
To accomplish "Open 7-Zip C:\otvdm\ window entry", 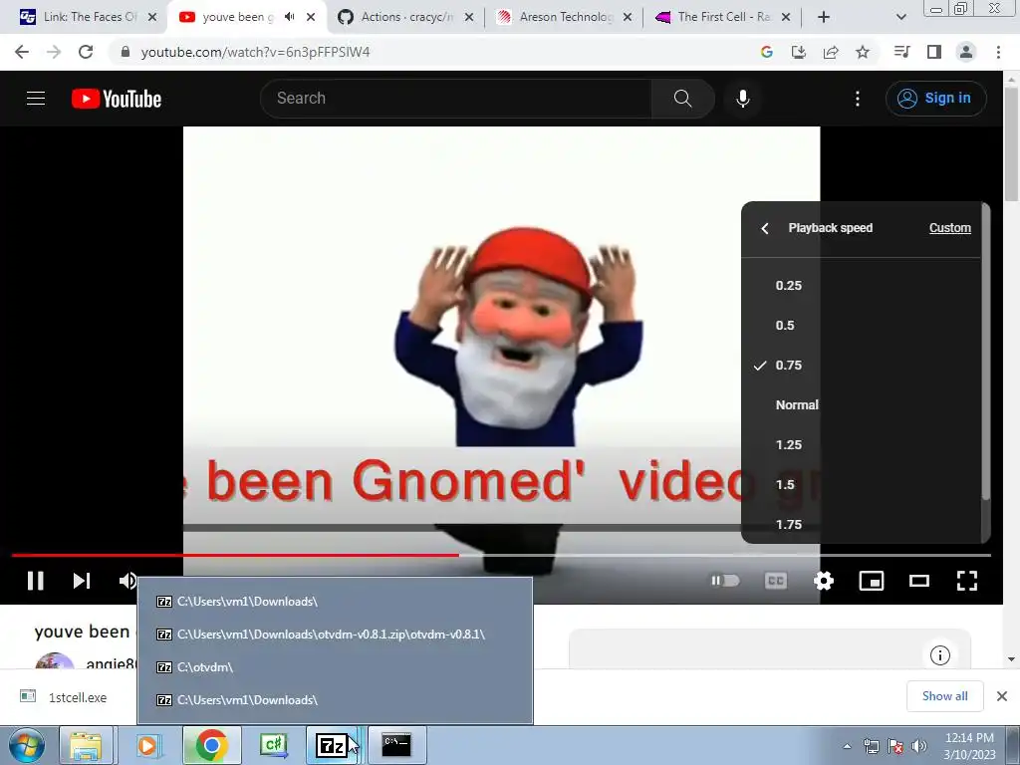I will (x=335, y=667).
